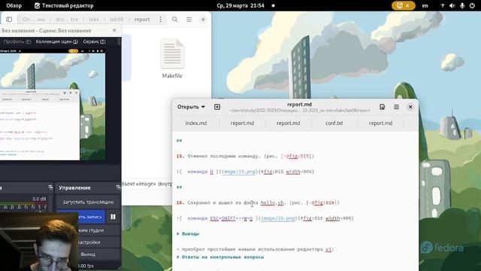Image resolution: width=481 pixels, height=271 pixels.
Task: Toggle the Files window sidebar icon
Action: coord(9,20)
